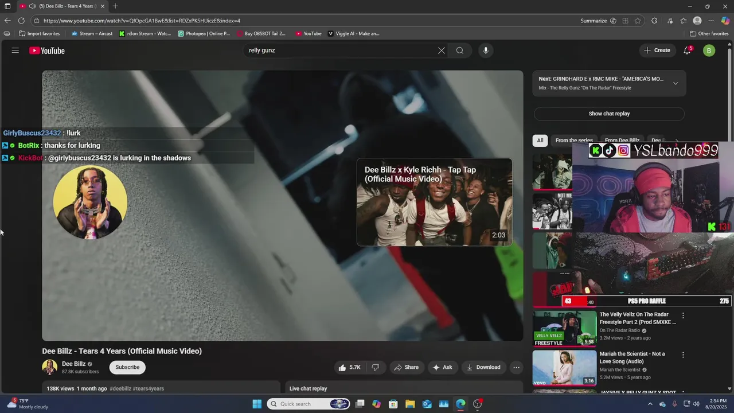The image size is (734, 413).
Task: Close the Dee Billz browser tab
Action: [103, 6]
